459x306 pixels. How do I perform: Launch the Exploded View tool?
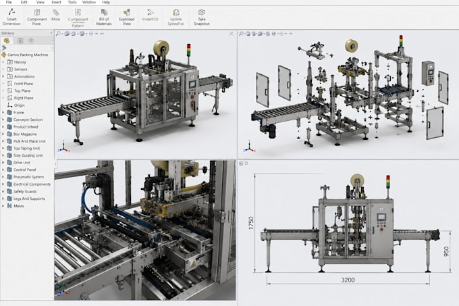click(x=126, y=17)
